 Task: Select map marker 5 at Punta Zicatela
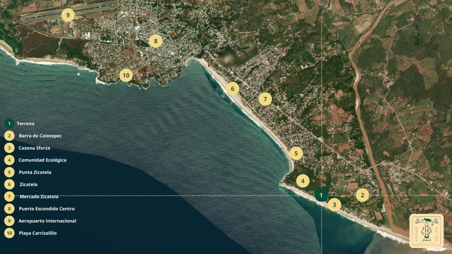296,154
